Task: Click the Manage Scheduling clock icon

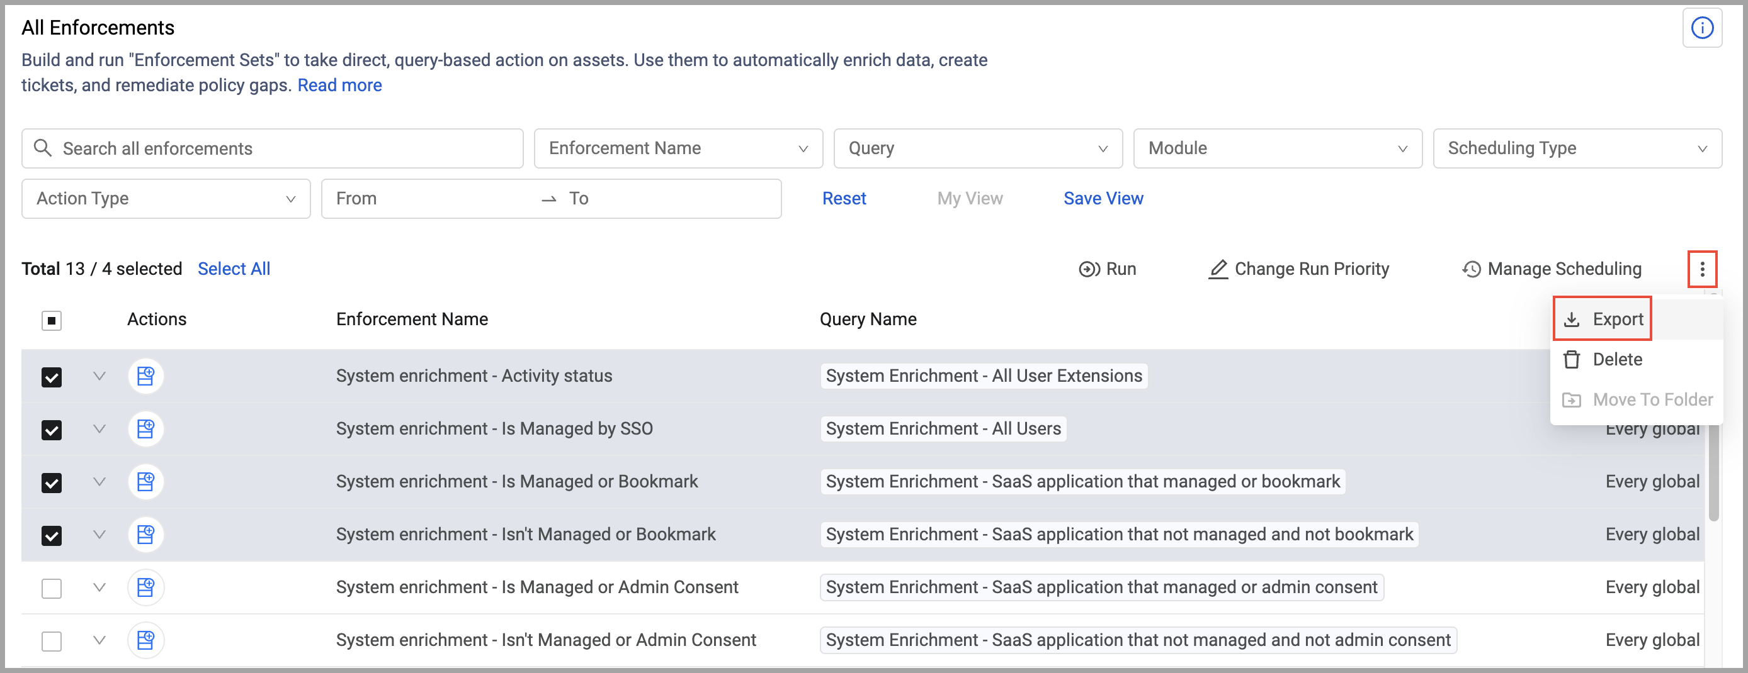Action: coord(1470,269)
